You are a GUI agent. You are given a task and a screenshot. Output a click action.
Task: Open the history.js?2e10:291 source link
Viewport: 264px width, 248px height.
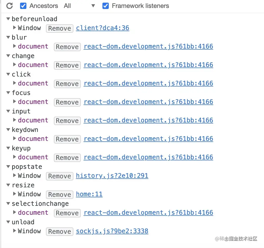click(112, 175)
